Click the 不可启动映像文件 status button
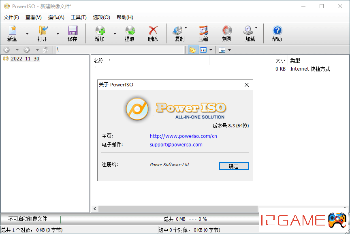The image size is (350, 234). click(x=28, y=219)
